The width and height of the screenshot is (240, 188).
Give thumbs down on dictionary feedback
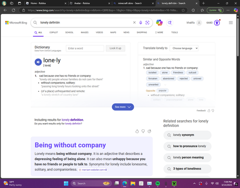[x=213, y=111]
